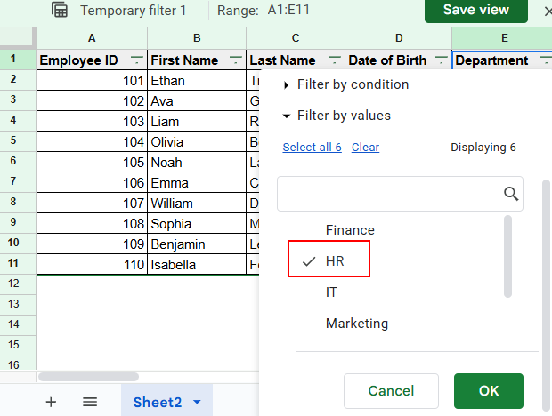The height and width of the screenshot is (416, 552).
Task: Open filter for Employee ID column
Action: coord(136,60)
